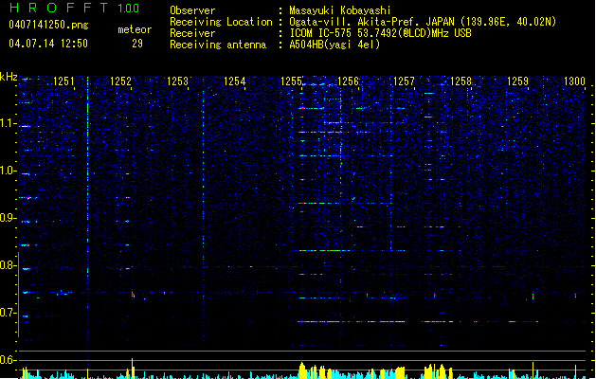Click the Receiving Location value line
This screenshot has width=596, height=379.
pyautogui.click(x=423, y=22)
